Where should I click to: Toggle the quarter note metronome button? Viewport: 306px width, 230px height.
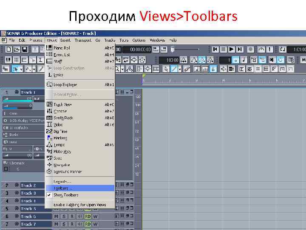click(x=244, y=60)
